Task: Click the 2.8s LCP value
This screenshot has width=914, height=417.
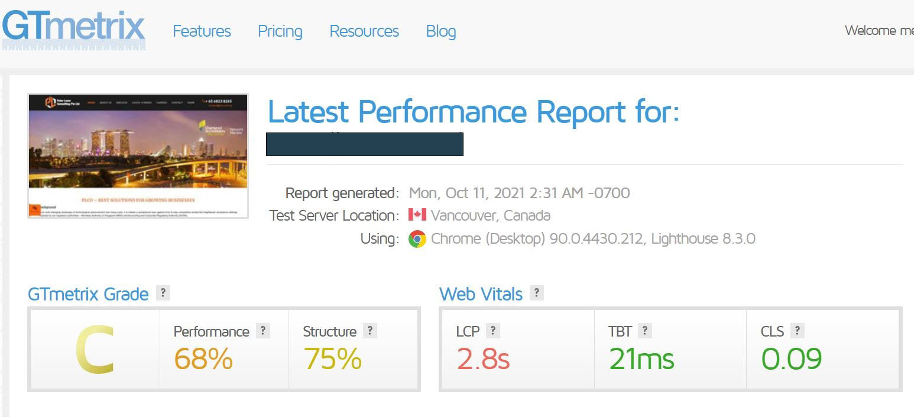Action: [x=483, y=358]
